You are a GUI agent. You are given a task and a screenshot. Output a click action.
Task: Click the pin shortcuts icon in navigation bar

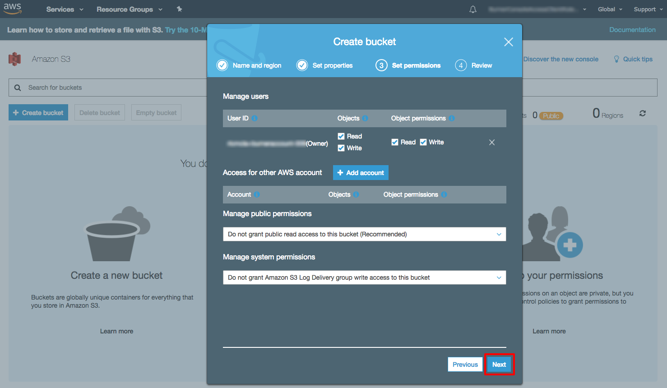[179, 9]
